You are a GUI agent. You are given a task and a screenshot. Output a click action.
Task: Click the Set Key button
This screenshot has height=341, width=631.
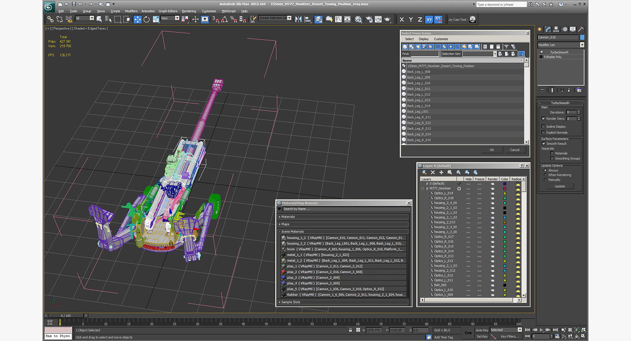tap(482, 336)
